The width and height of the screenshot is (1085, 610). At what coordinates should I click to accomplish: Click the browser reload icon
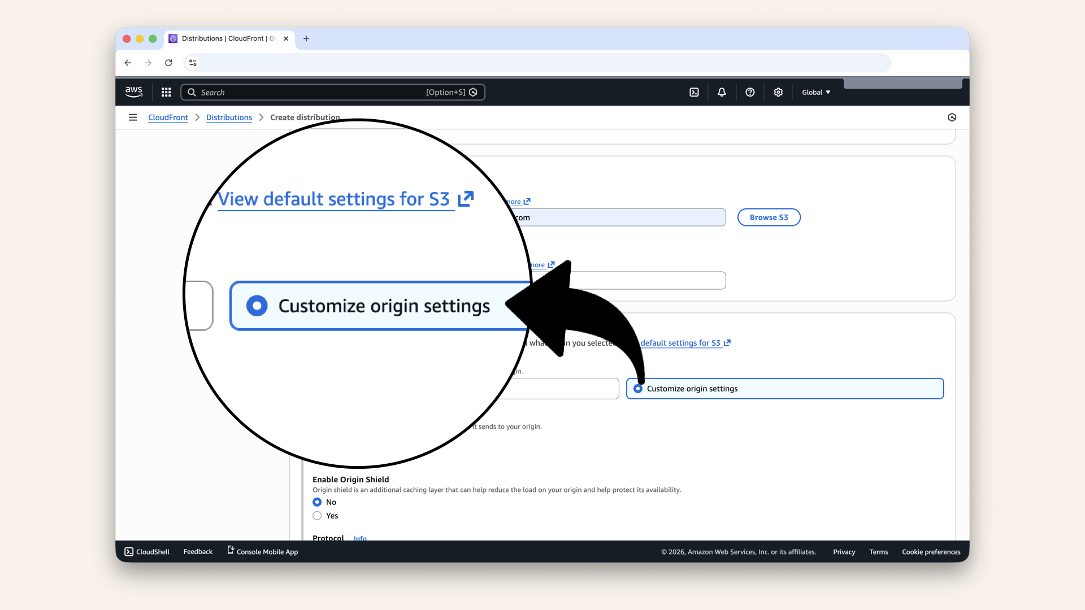[x=168, y=63]
